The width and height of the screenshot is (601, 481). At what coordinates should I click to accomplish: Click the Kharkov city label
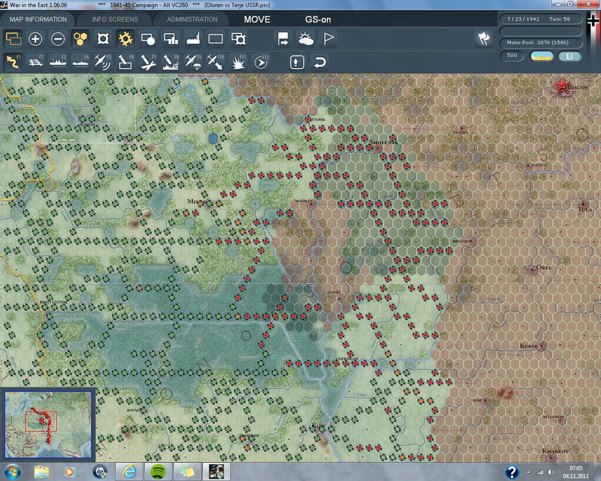click(x=555, y=451)
